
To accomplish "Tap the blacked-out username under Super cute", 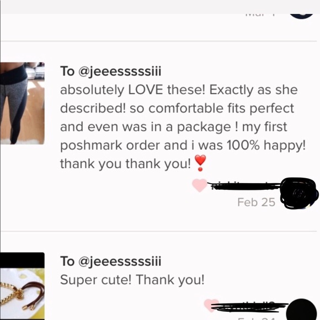I will coord(249,307).
